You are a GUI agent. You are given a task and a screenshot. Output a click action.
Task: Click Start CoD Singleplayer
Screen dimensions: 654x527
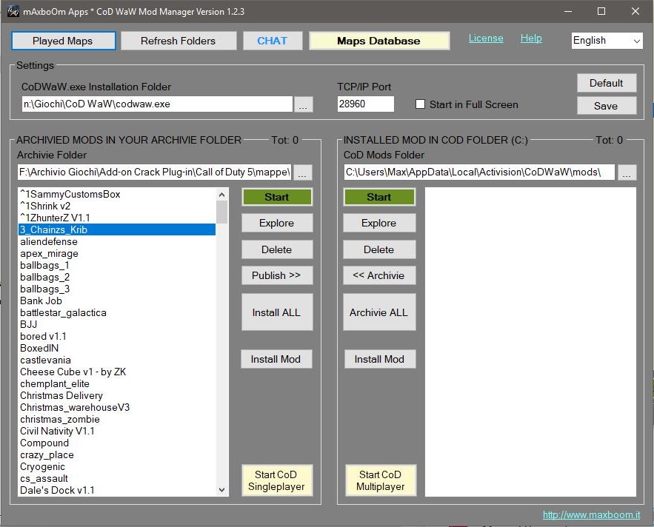pyautogui.click(x=276, y=480)
